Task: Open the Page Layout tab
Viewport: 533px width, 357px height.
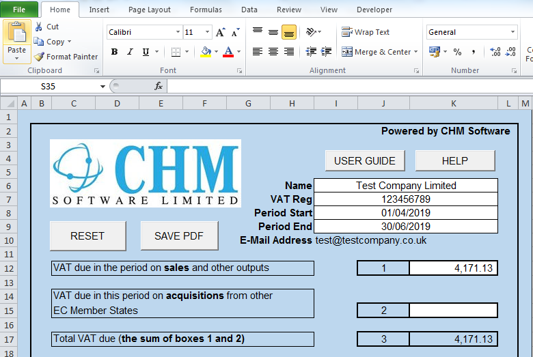Action: pos(150,10)
